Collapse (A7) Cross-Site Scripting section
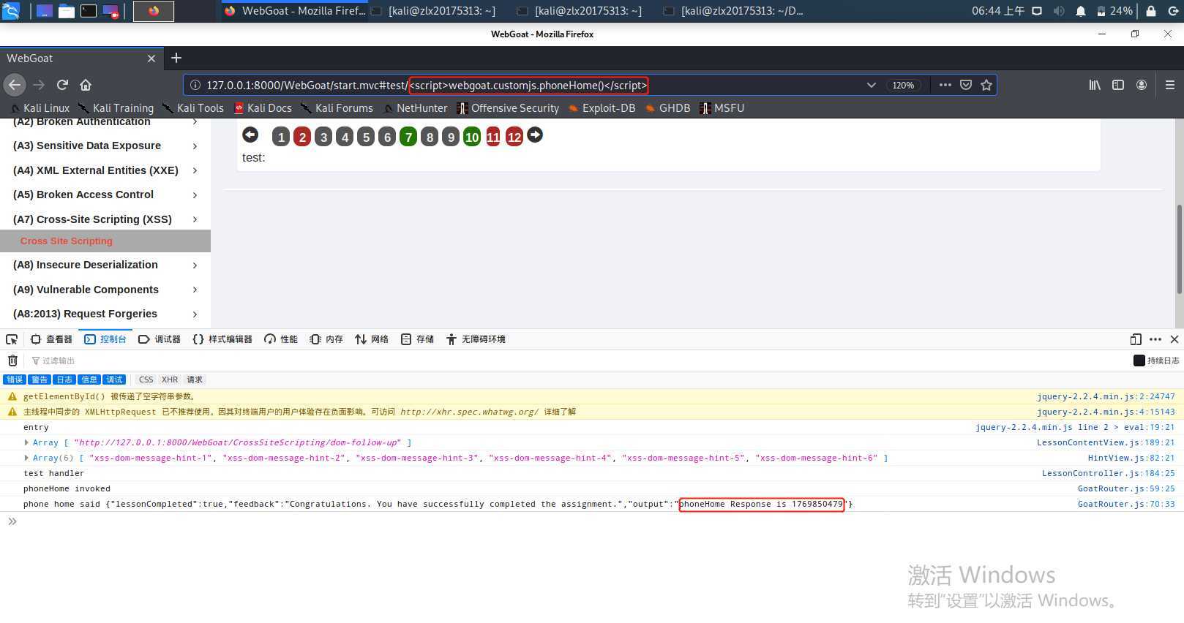The image size is (1184, 623). 105,219
